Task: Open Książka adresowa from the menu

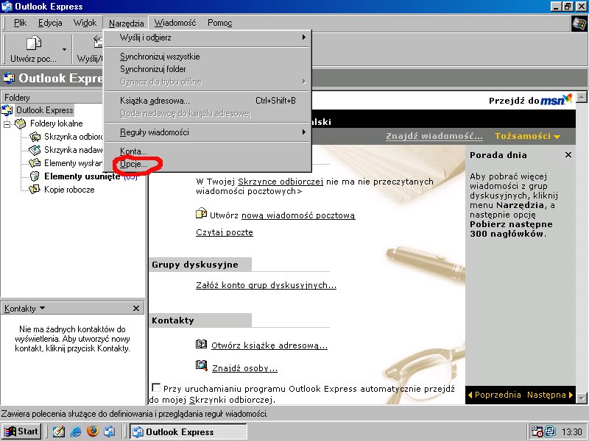Action: tap(208, 101)
